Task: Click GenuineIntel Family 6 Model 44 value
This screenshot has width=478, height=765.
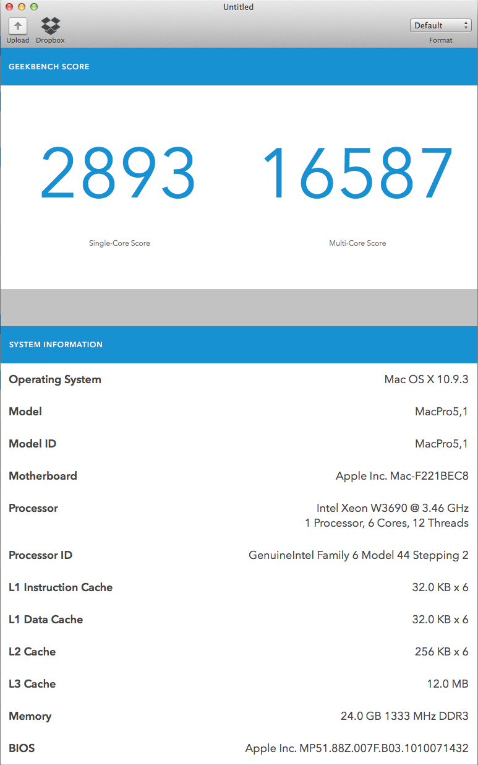Action: tap(359, 555)
